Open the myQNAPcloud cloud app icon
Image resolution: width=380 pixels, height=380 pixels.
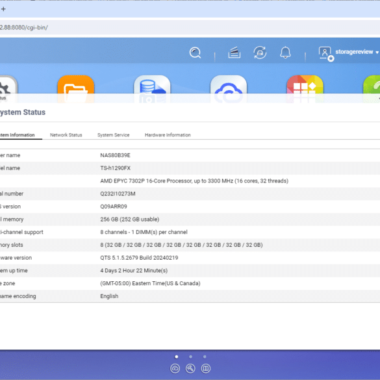point(229,89)
